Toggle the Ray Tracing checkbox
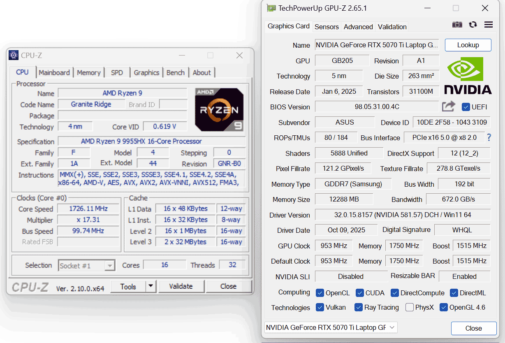Viewport: 505px width, 343px height. [x=358, y=307]
